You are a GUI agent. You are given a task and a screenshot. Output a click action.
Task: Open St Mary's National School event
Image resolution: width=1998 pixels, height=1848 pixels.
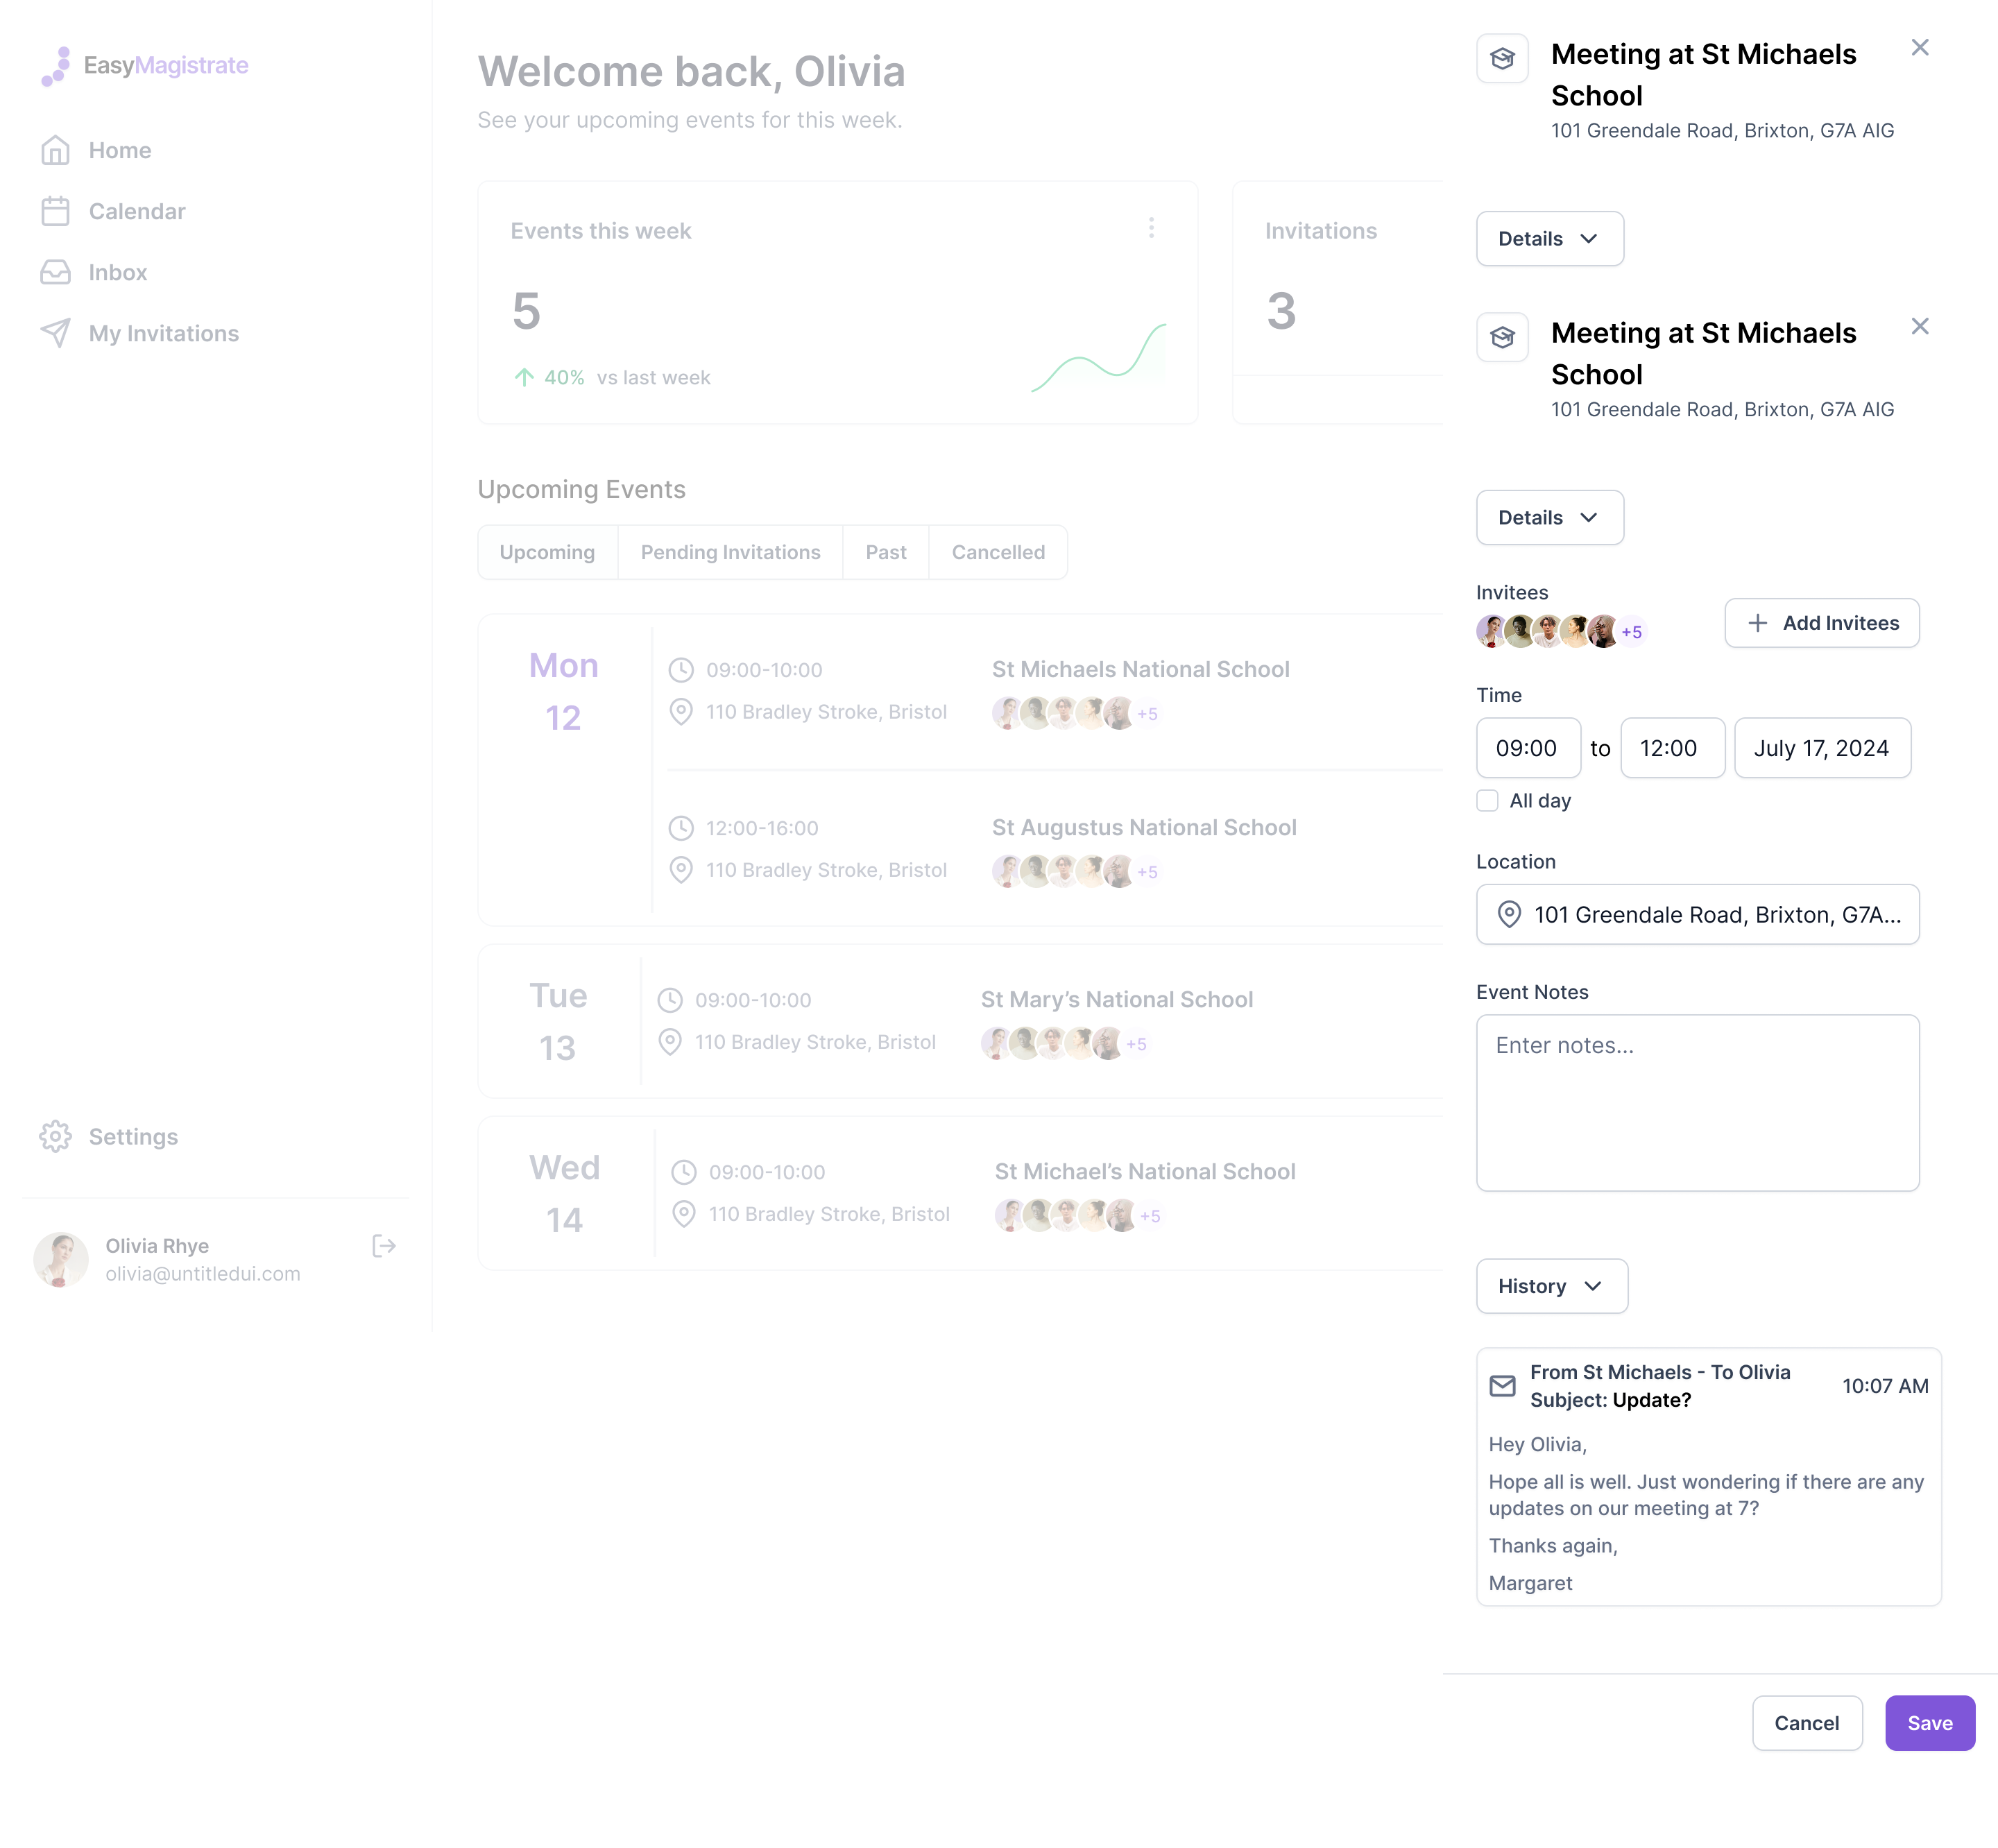[x=1116, y=999]
